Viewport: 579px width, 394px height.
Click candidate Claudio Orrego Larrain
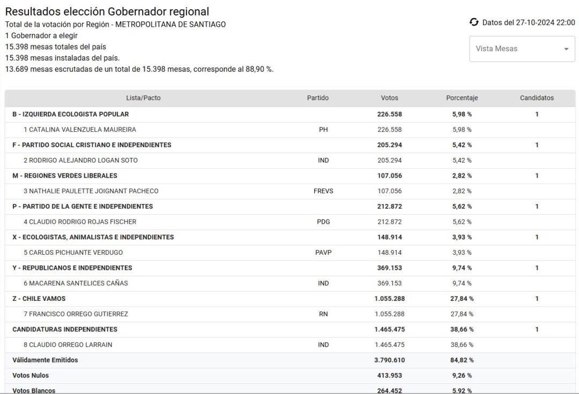point(68,345)
